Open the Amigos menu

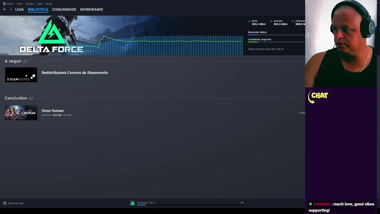coord(30,4)
